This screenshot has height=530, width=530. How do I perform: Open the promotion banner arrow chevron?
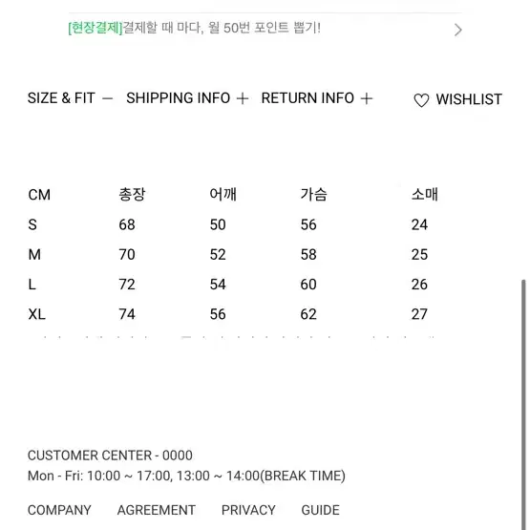coord(458,30)
